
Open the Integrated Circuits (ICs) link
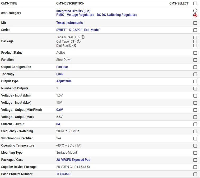[x=73, y=11]
